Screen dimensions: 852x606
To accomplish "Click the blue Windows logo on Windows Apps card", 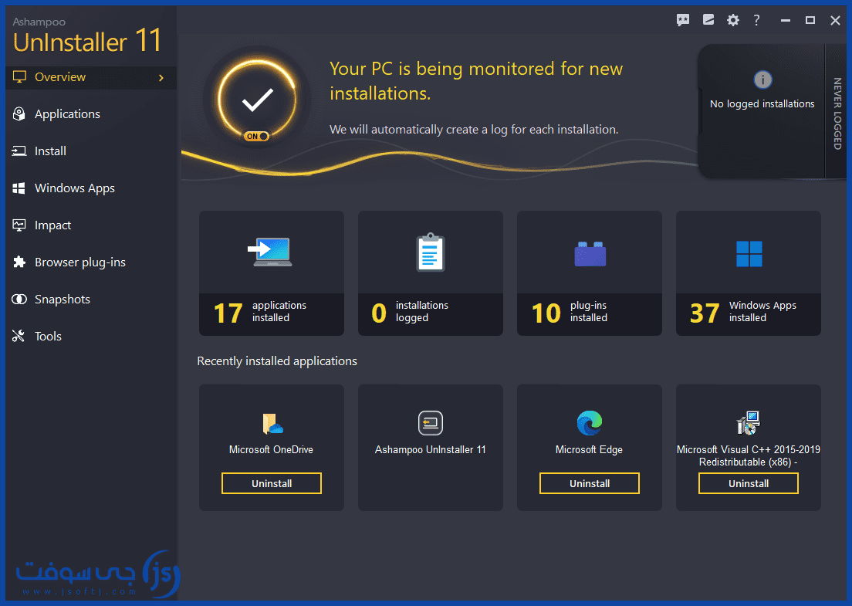I will [749, 254].
